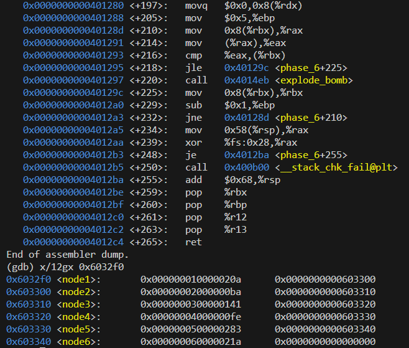Select label phase_6+210
409x348 pixels.
311,118
